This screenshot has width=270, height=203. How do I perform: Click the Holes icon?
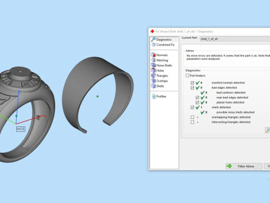pos(154,70)
